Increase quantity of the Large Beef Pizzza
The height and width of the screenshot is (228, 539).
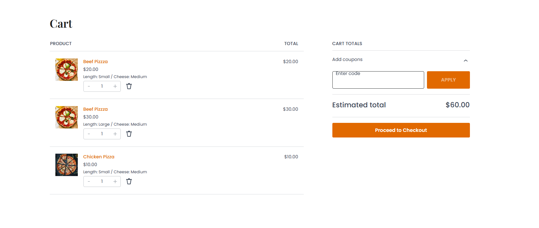pos(115,134)
